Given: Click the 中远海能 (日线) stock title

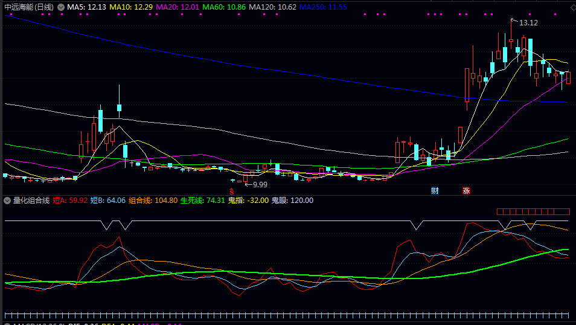Looking at the screenshot, I should coord(29,7).
